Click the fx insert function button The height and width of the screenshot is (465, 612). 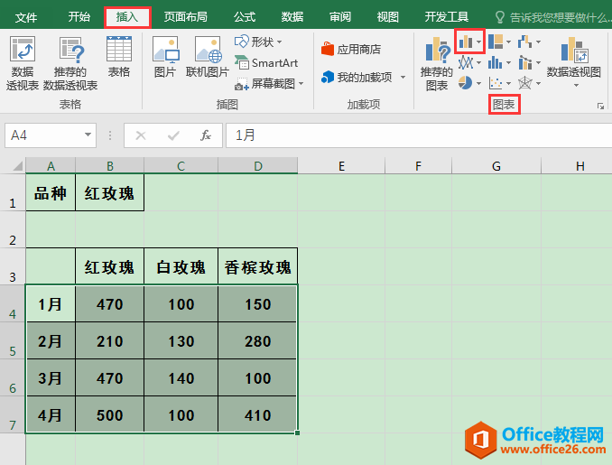[206, 135]
